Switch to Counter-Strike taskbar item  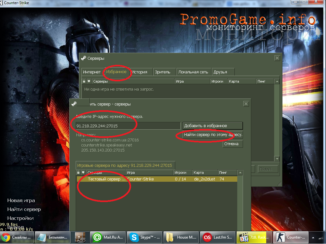click(291, 237)
